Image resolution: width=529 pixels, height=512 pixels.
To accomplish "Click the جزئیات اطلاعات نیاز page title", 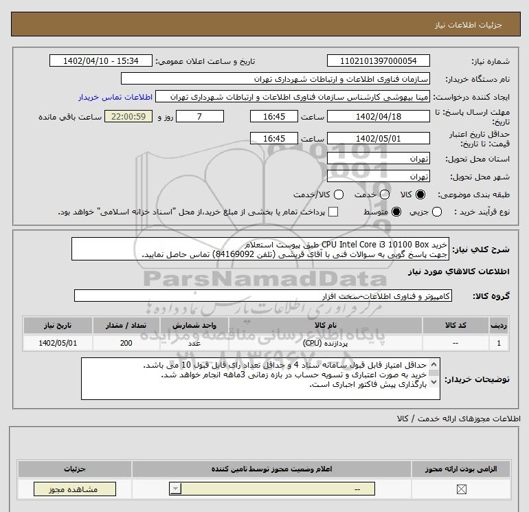I will pos(469,25).
